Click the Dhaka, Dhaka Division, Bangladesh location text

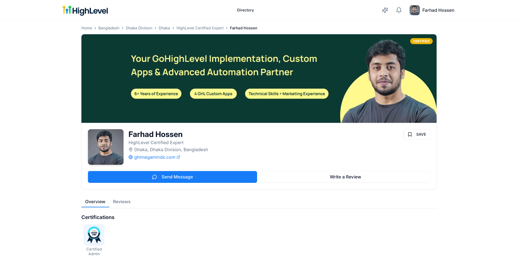[x=171, y=150]
